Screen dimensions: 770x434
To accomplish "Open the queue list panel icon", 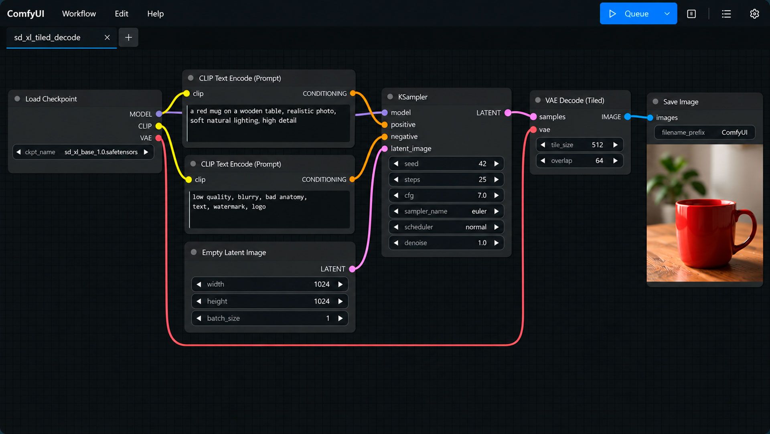I will (726, 14).
